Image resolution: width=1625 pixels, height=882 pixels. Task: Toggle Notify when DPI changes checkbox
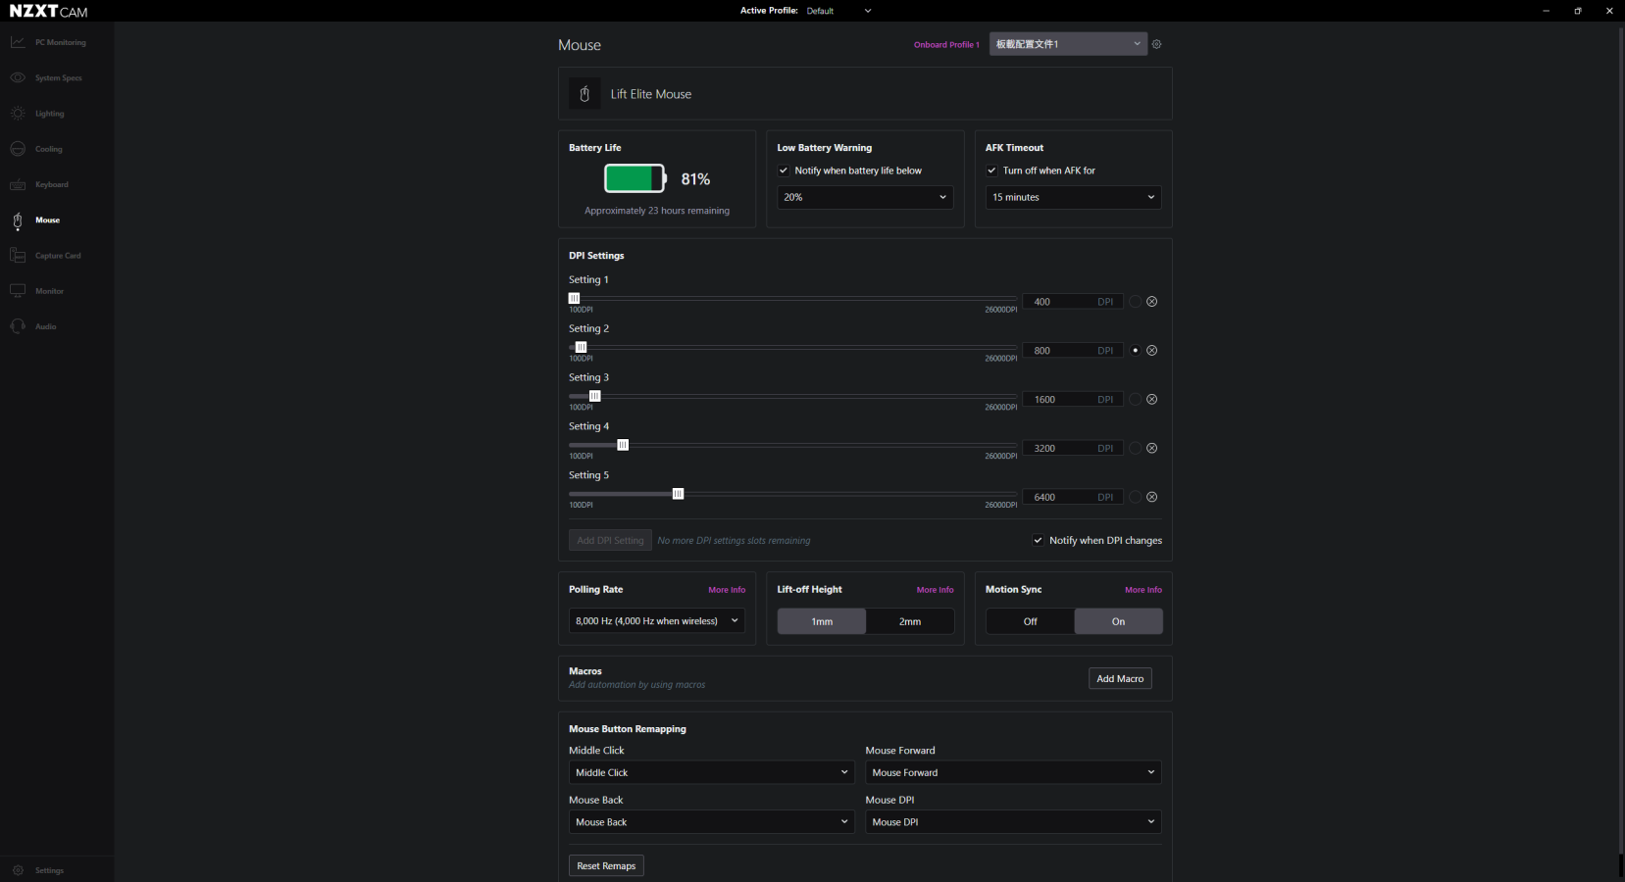point(1038,540)
